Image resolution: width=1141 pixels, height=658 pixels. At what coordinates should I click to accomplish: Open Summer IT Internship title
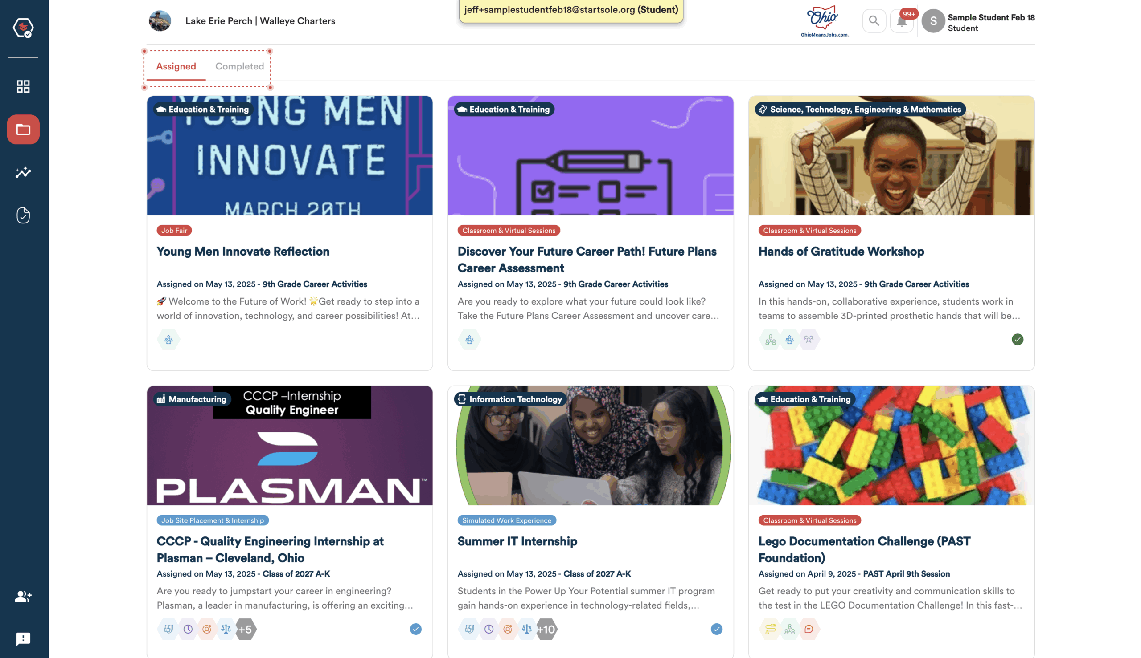coord(517,541)
